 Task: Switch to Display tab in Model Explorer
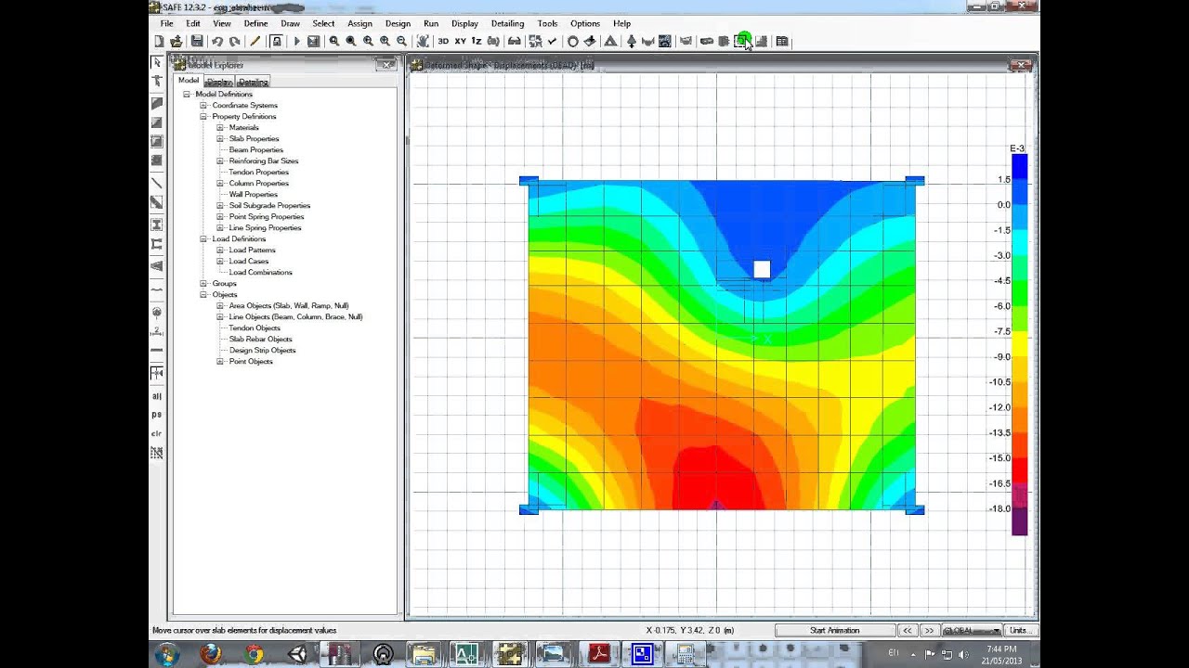coord(220,82)
